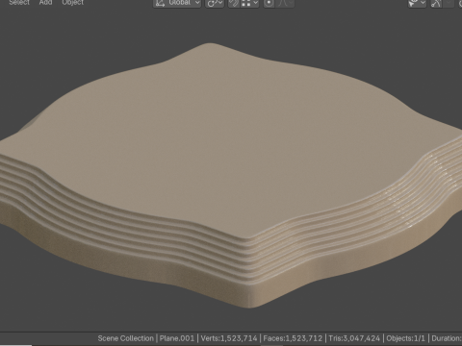Open the Select menu
The height and width of the screenshot is (346, 462).
pyautogui.click(x=19, y=2)
